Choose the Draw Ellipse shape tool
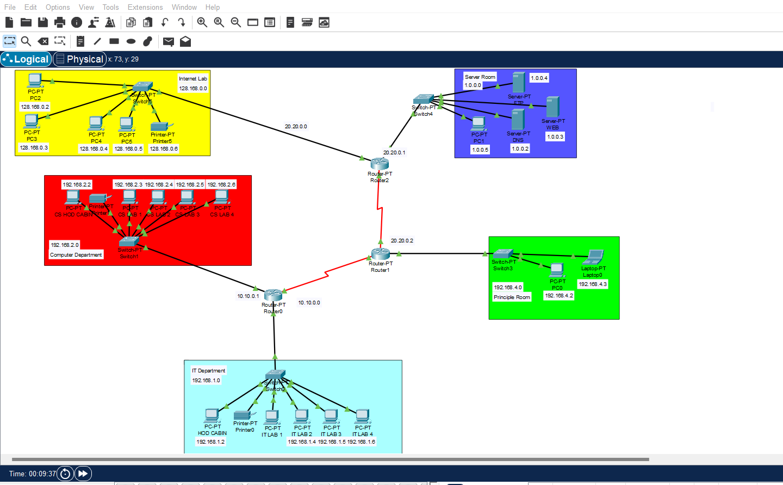Viewport: 783px width, 485px height. 130,41
